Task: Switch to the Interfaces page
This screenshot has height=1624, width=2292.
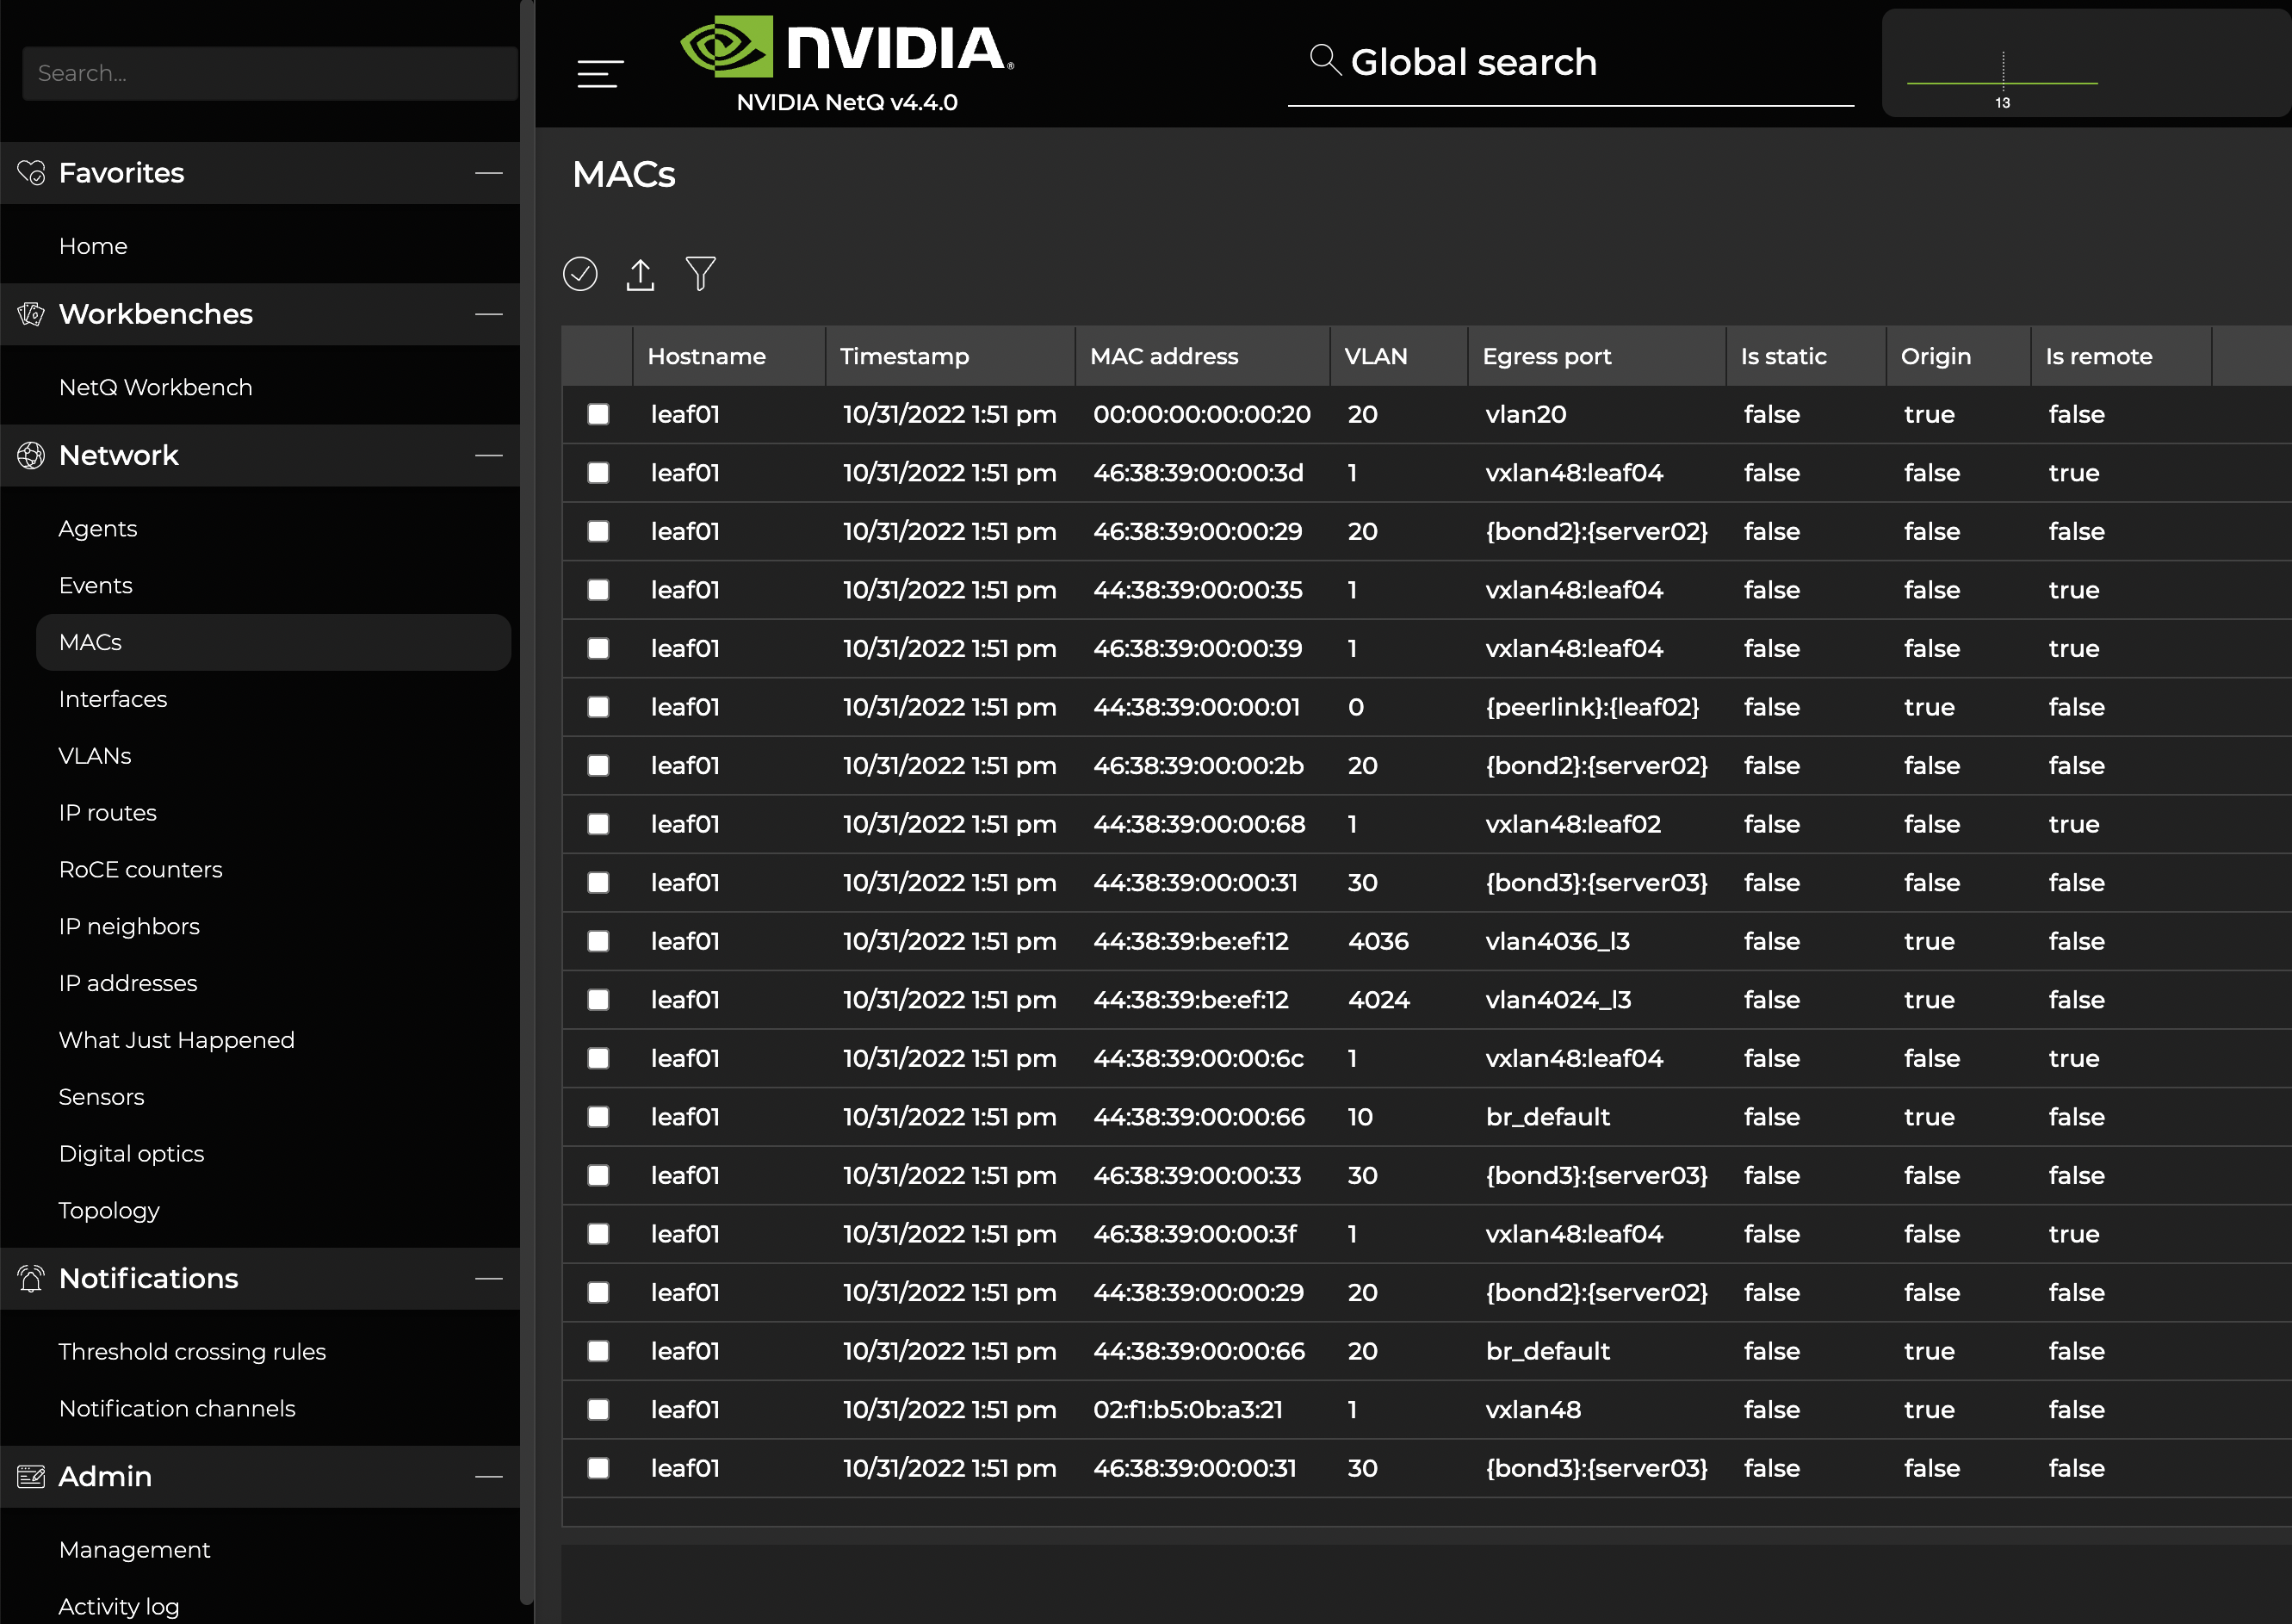Action: (x=113, y=698)
